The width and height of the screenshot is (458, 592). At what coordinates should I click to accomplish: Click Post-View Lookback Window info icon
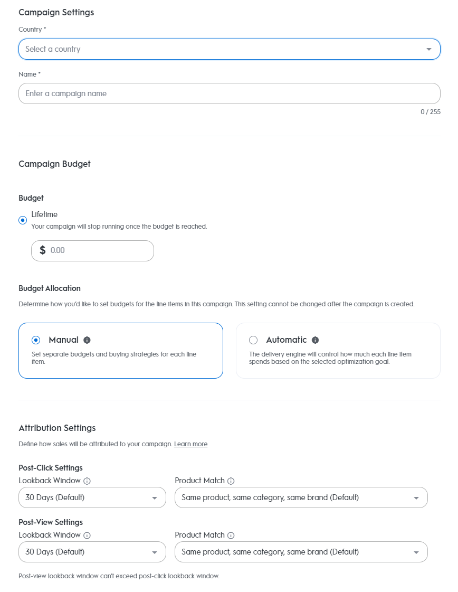87,535
